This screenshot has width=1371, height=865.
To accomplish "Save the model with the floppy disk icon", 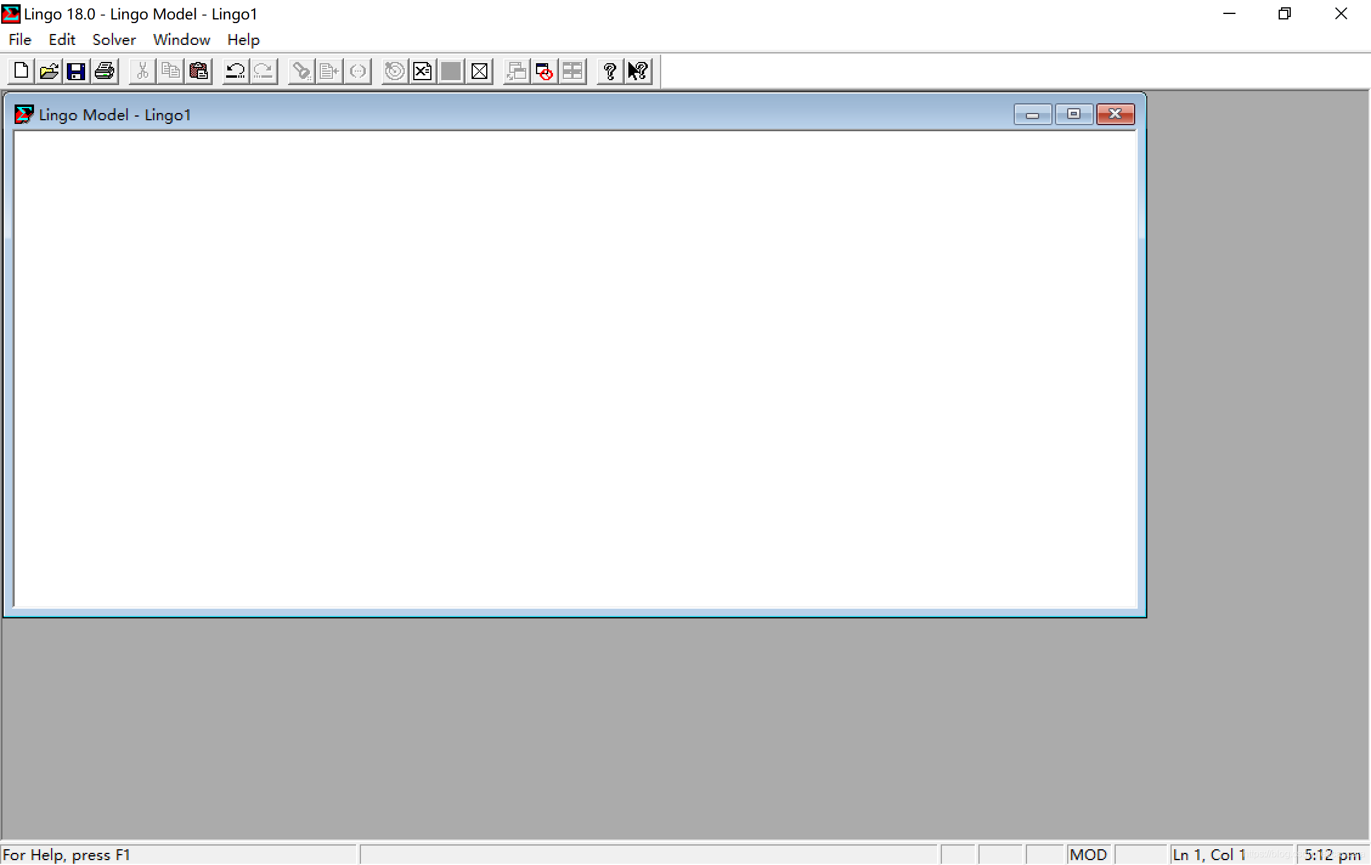I will (x=77, y=72).
